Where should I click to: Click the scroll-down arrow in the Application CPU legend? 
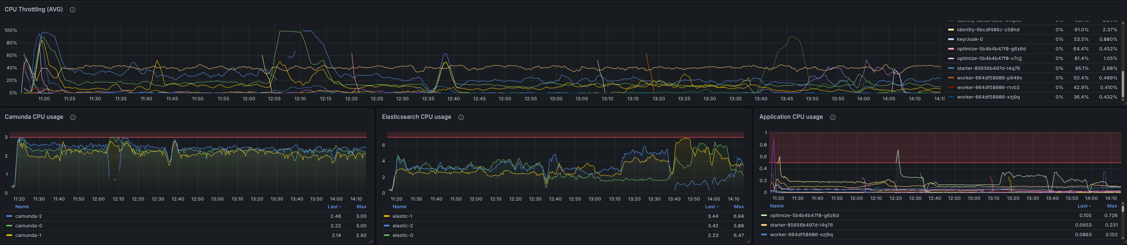1123,239
